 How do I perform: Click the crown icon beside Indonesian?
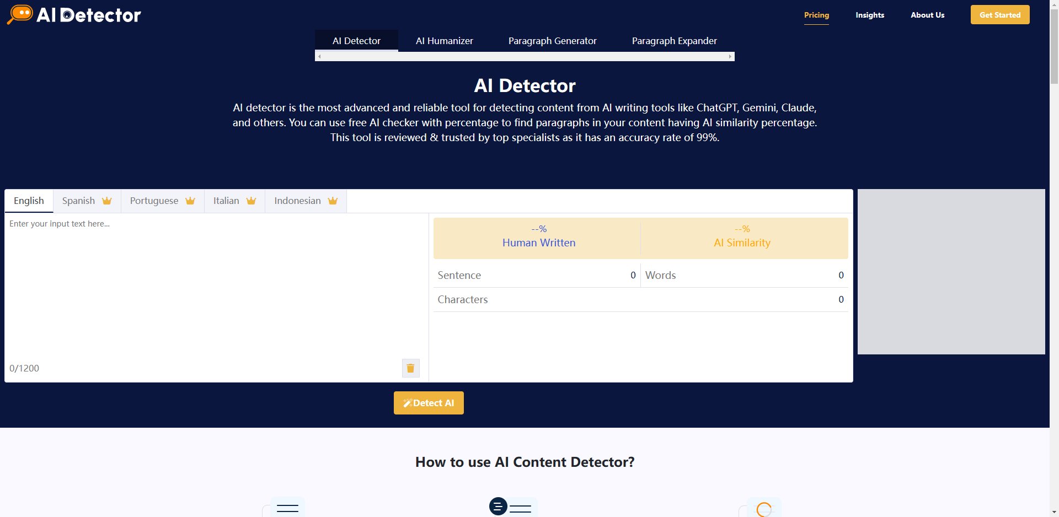tap(333, 201)
